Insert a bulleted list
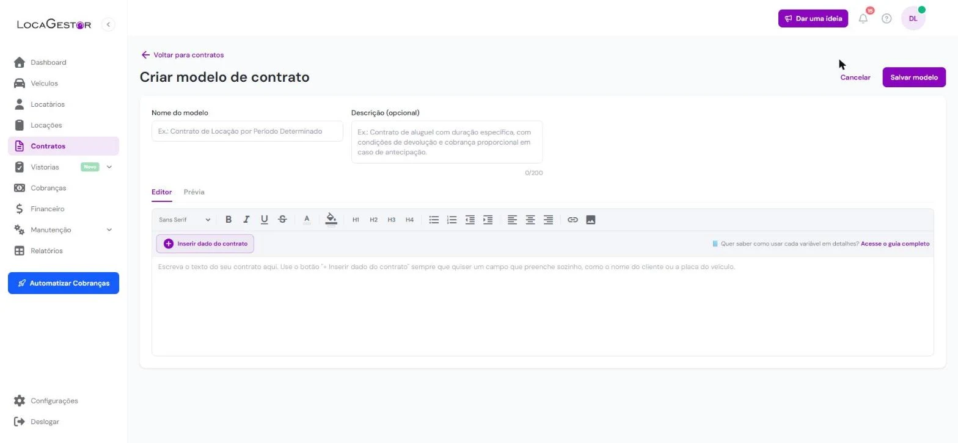 [434, 220]
